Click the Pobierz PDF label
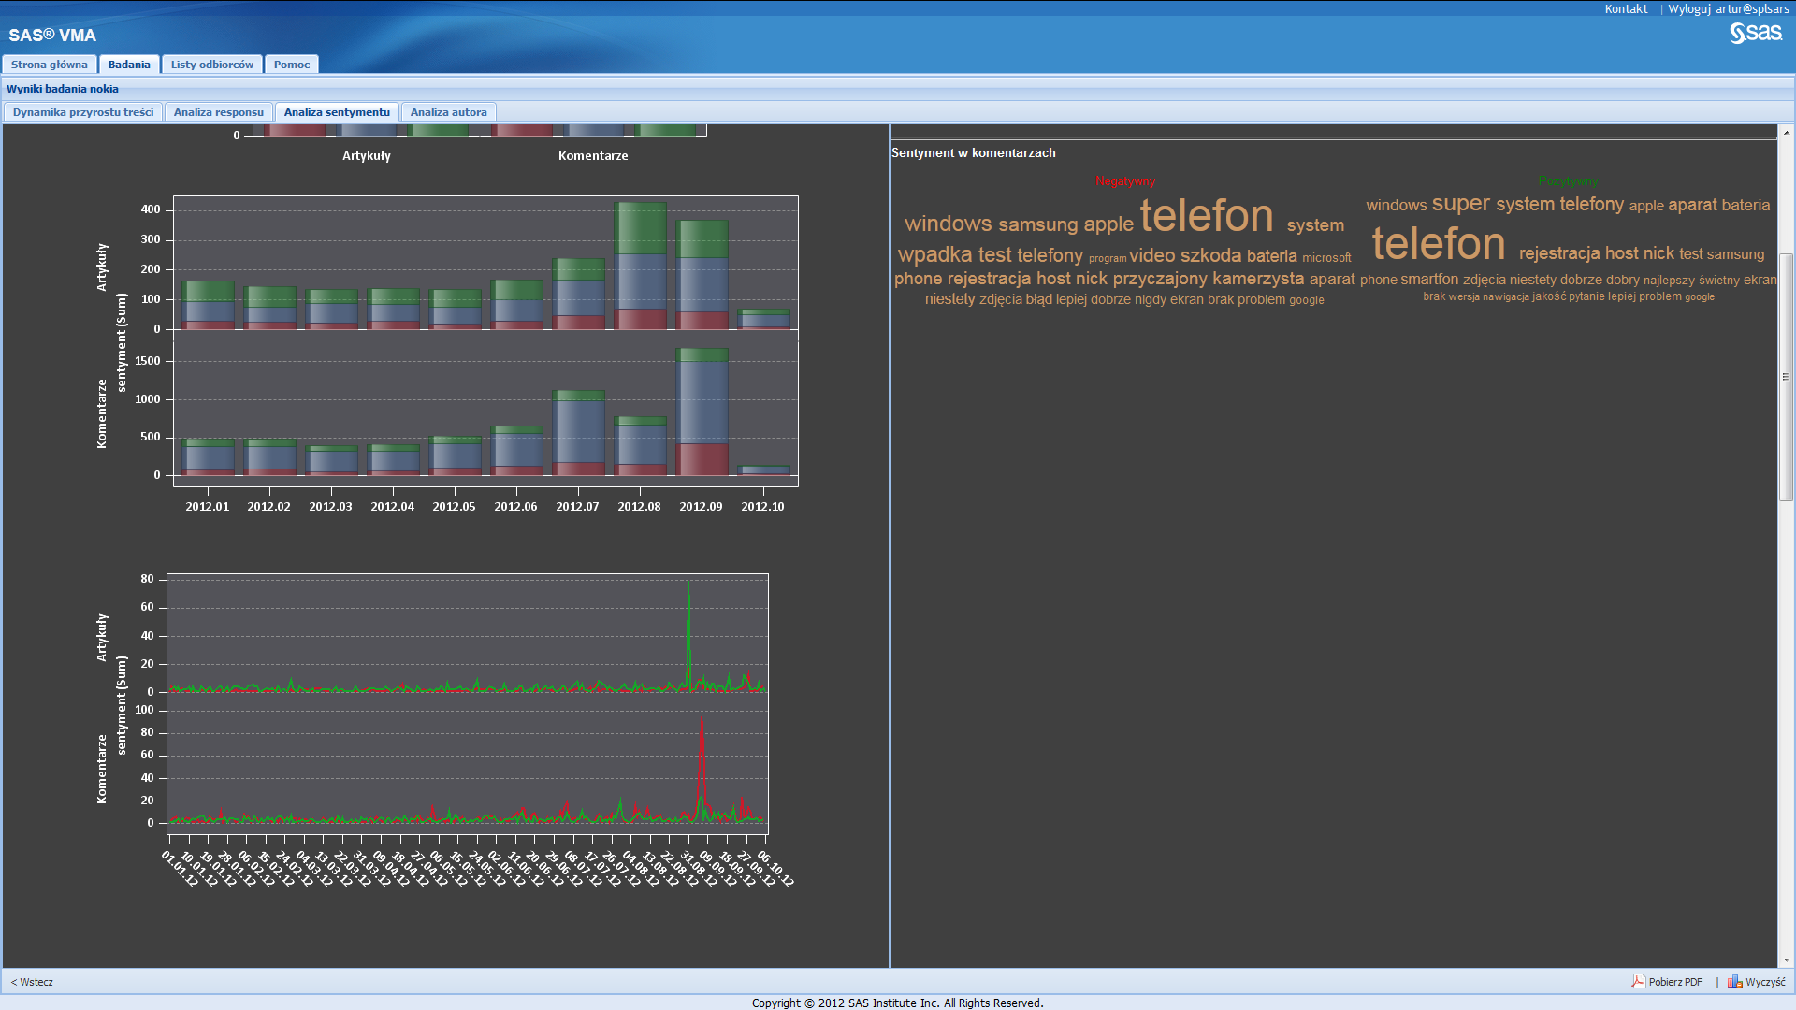The height and width of the screenshot is (1010, 1796). tap(1675, 982)
